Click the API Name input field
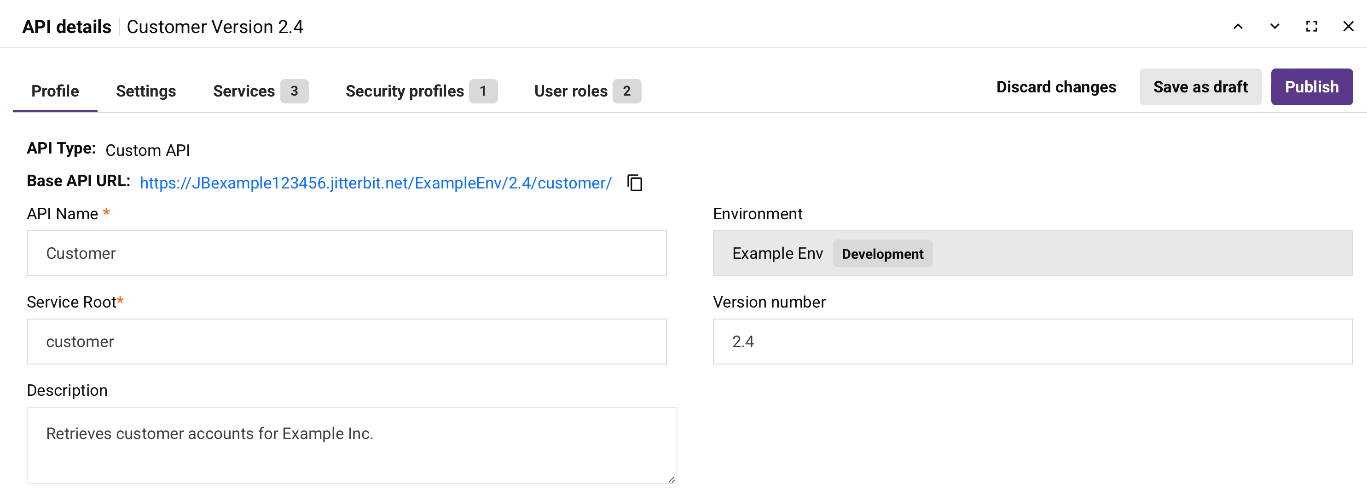 coord(347,253)
